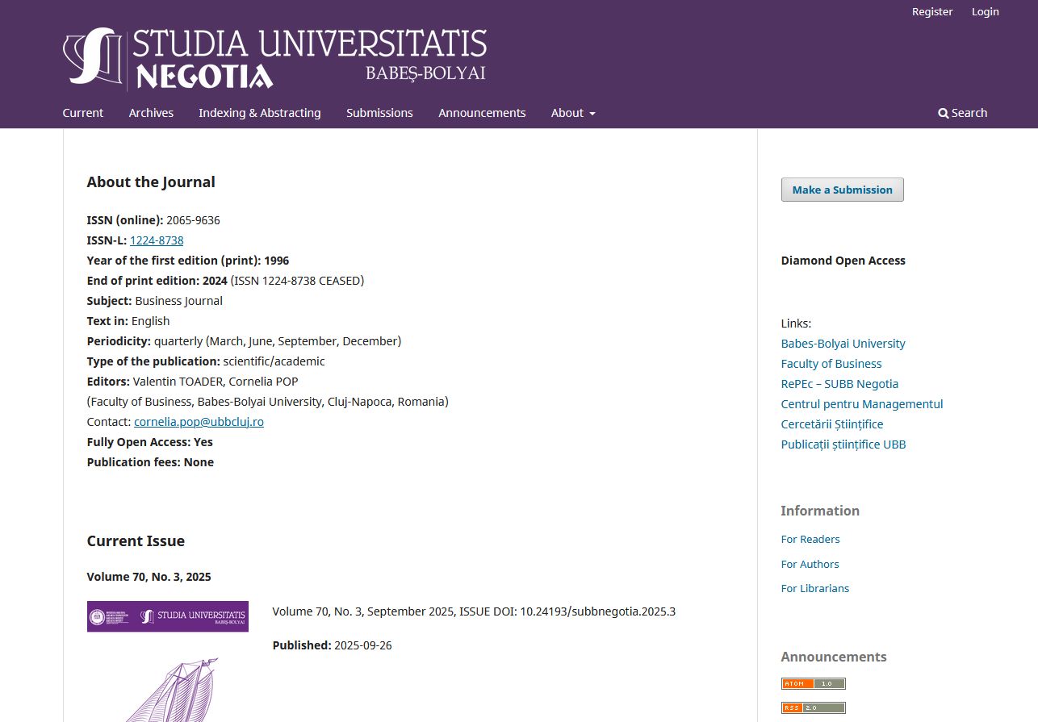Open Centrul pentru Managementul Cercetării Științifice link

pos(862,414)
